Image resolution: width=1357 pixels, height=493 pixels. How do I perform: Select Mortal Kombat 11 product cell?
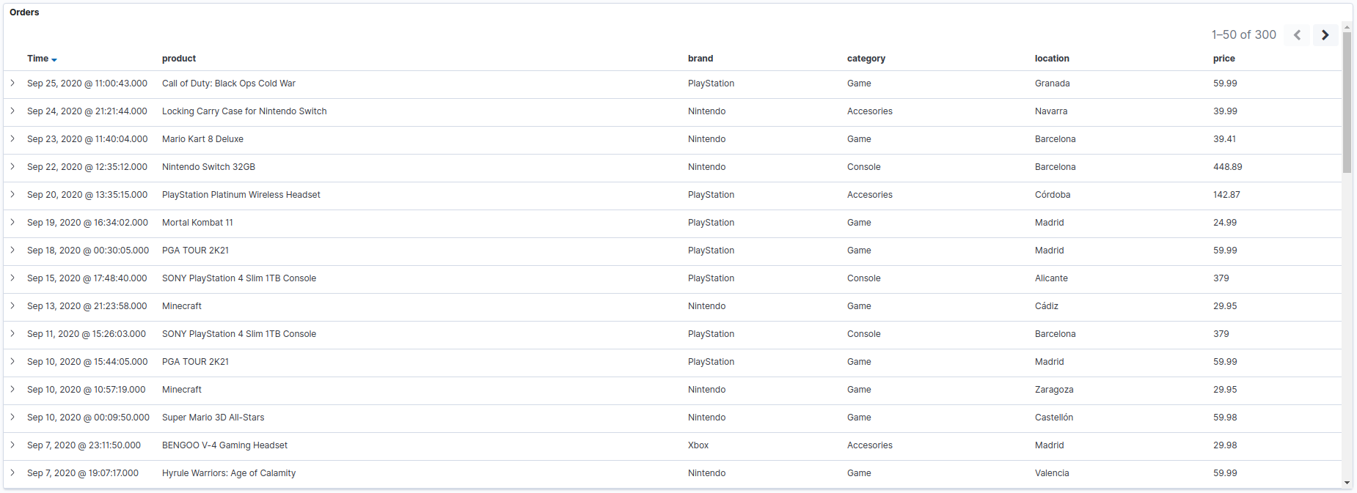pos(197,223)
